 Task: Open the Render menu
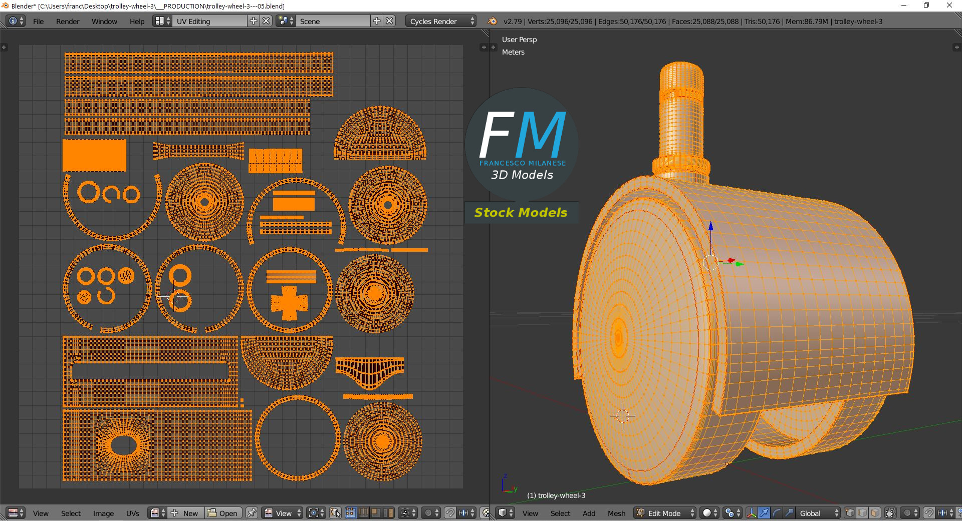coord(68,22)
